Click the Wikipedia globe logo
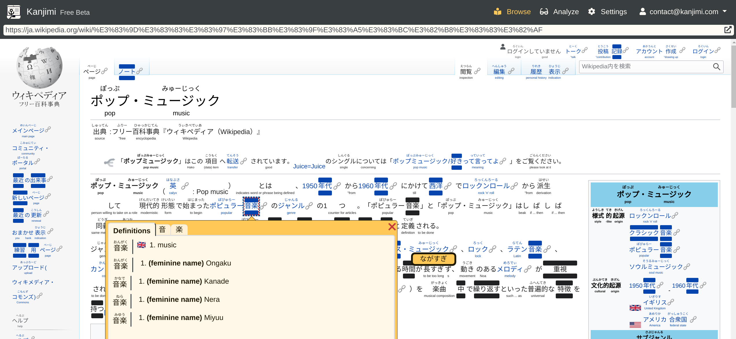 pos(39,68)
